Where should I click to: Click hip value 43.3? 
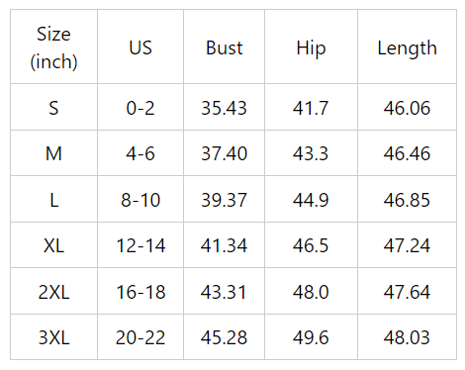point(311,153)
